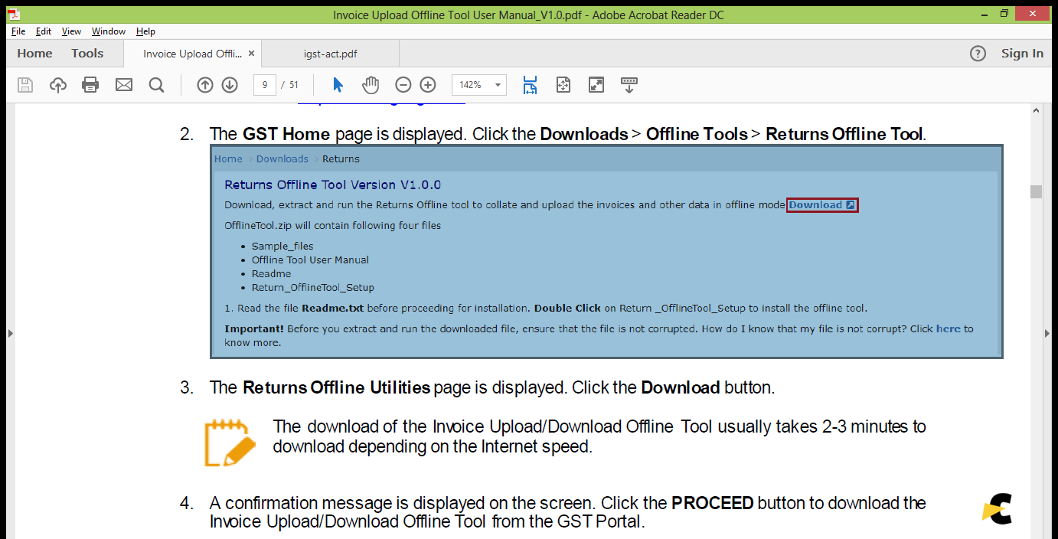Click the Downloads breadcrumb link
Viewport: 1058px width, 539px height.
point(282,159)
